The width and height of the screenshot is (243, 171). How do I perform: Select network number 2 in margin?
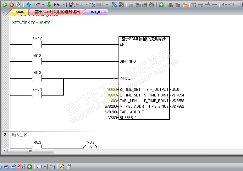pyautogui.click(x=5, y=135)
